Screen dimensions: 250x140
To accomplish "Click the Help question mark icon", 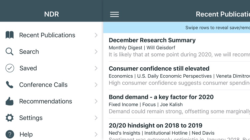I will point(10,134).
